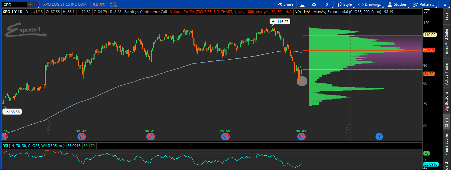Select the Chart side tab

(446, 123)
